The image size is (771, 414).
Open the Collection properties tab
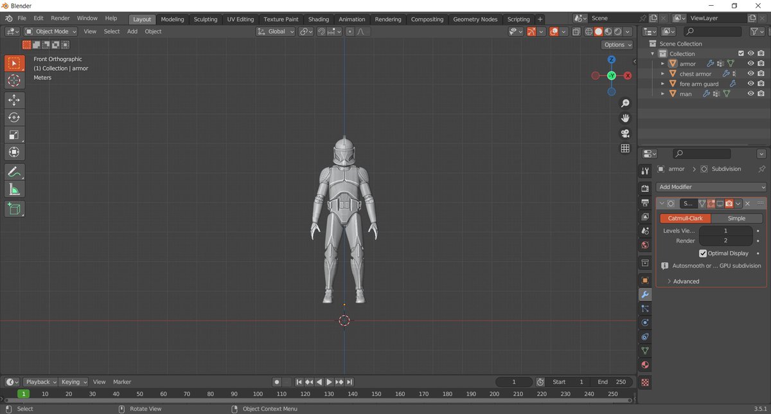click(645, 263)
